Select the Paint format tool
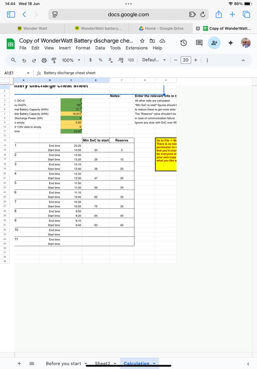 tap(54, 60)
